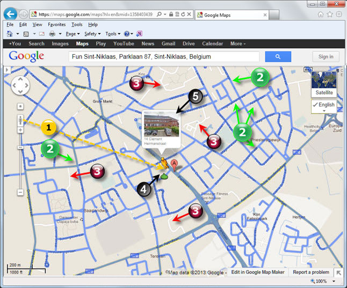Expand the Home button dropdown arrow
347x288 pixels.
18,34
